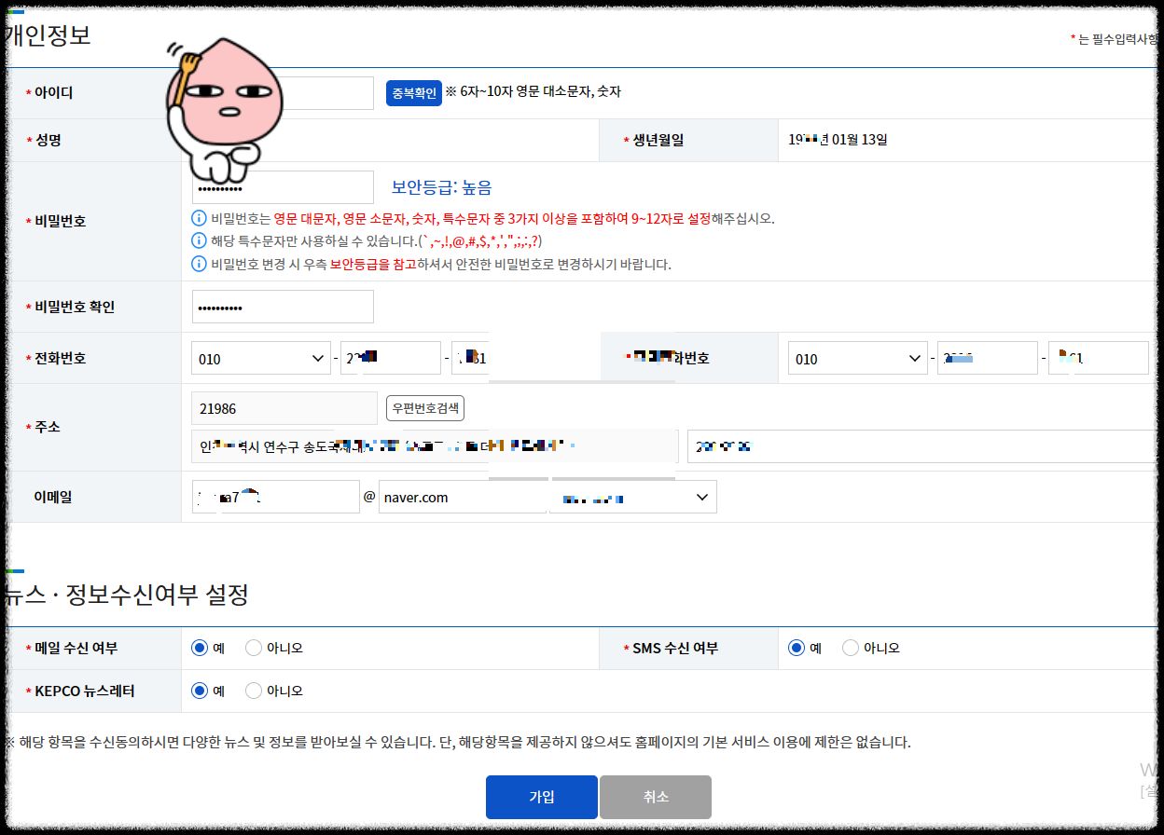
Task: Select 아니오 for KEPCO 뉴스레터
Action: pos(254,690)
